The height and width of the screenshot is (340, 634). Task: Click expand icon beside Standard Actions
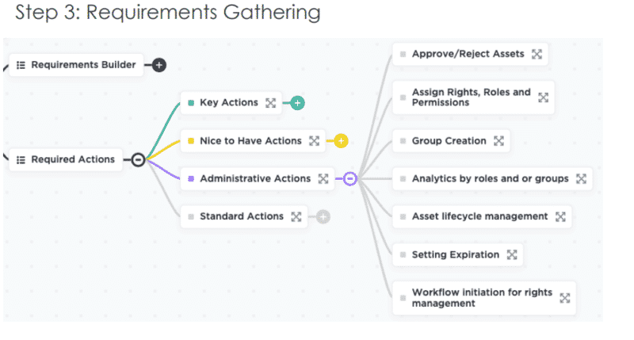pos(296,216)
